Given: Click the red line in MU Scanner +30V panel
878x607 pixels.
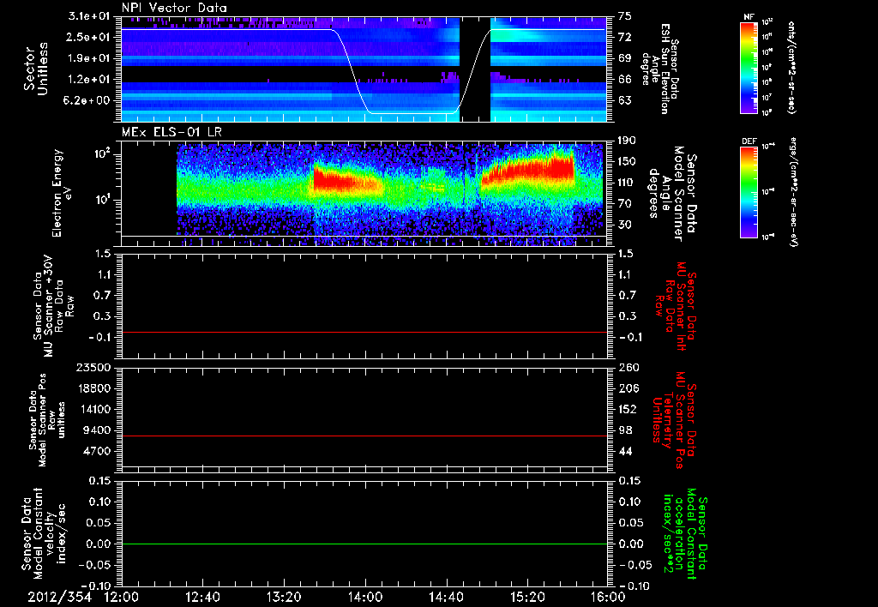Looking at the screenshot, I should (364, 332).
